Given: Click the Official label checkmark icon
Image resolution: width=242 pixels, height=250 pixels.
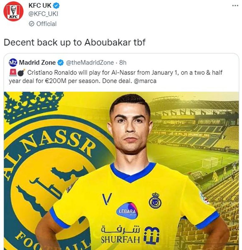Looking at the screenshot, I should [32, 24].
